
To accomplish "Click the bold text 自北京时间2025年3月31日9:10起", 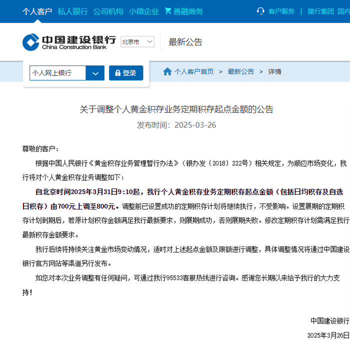I will (87, 192).
